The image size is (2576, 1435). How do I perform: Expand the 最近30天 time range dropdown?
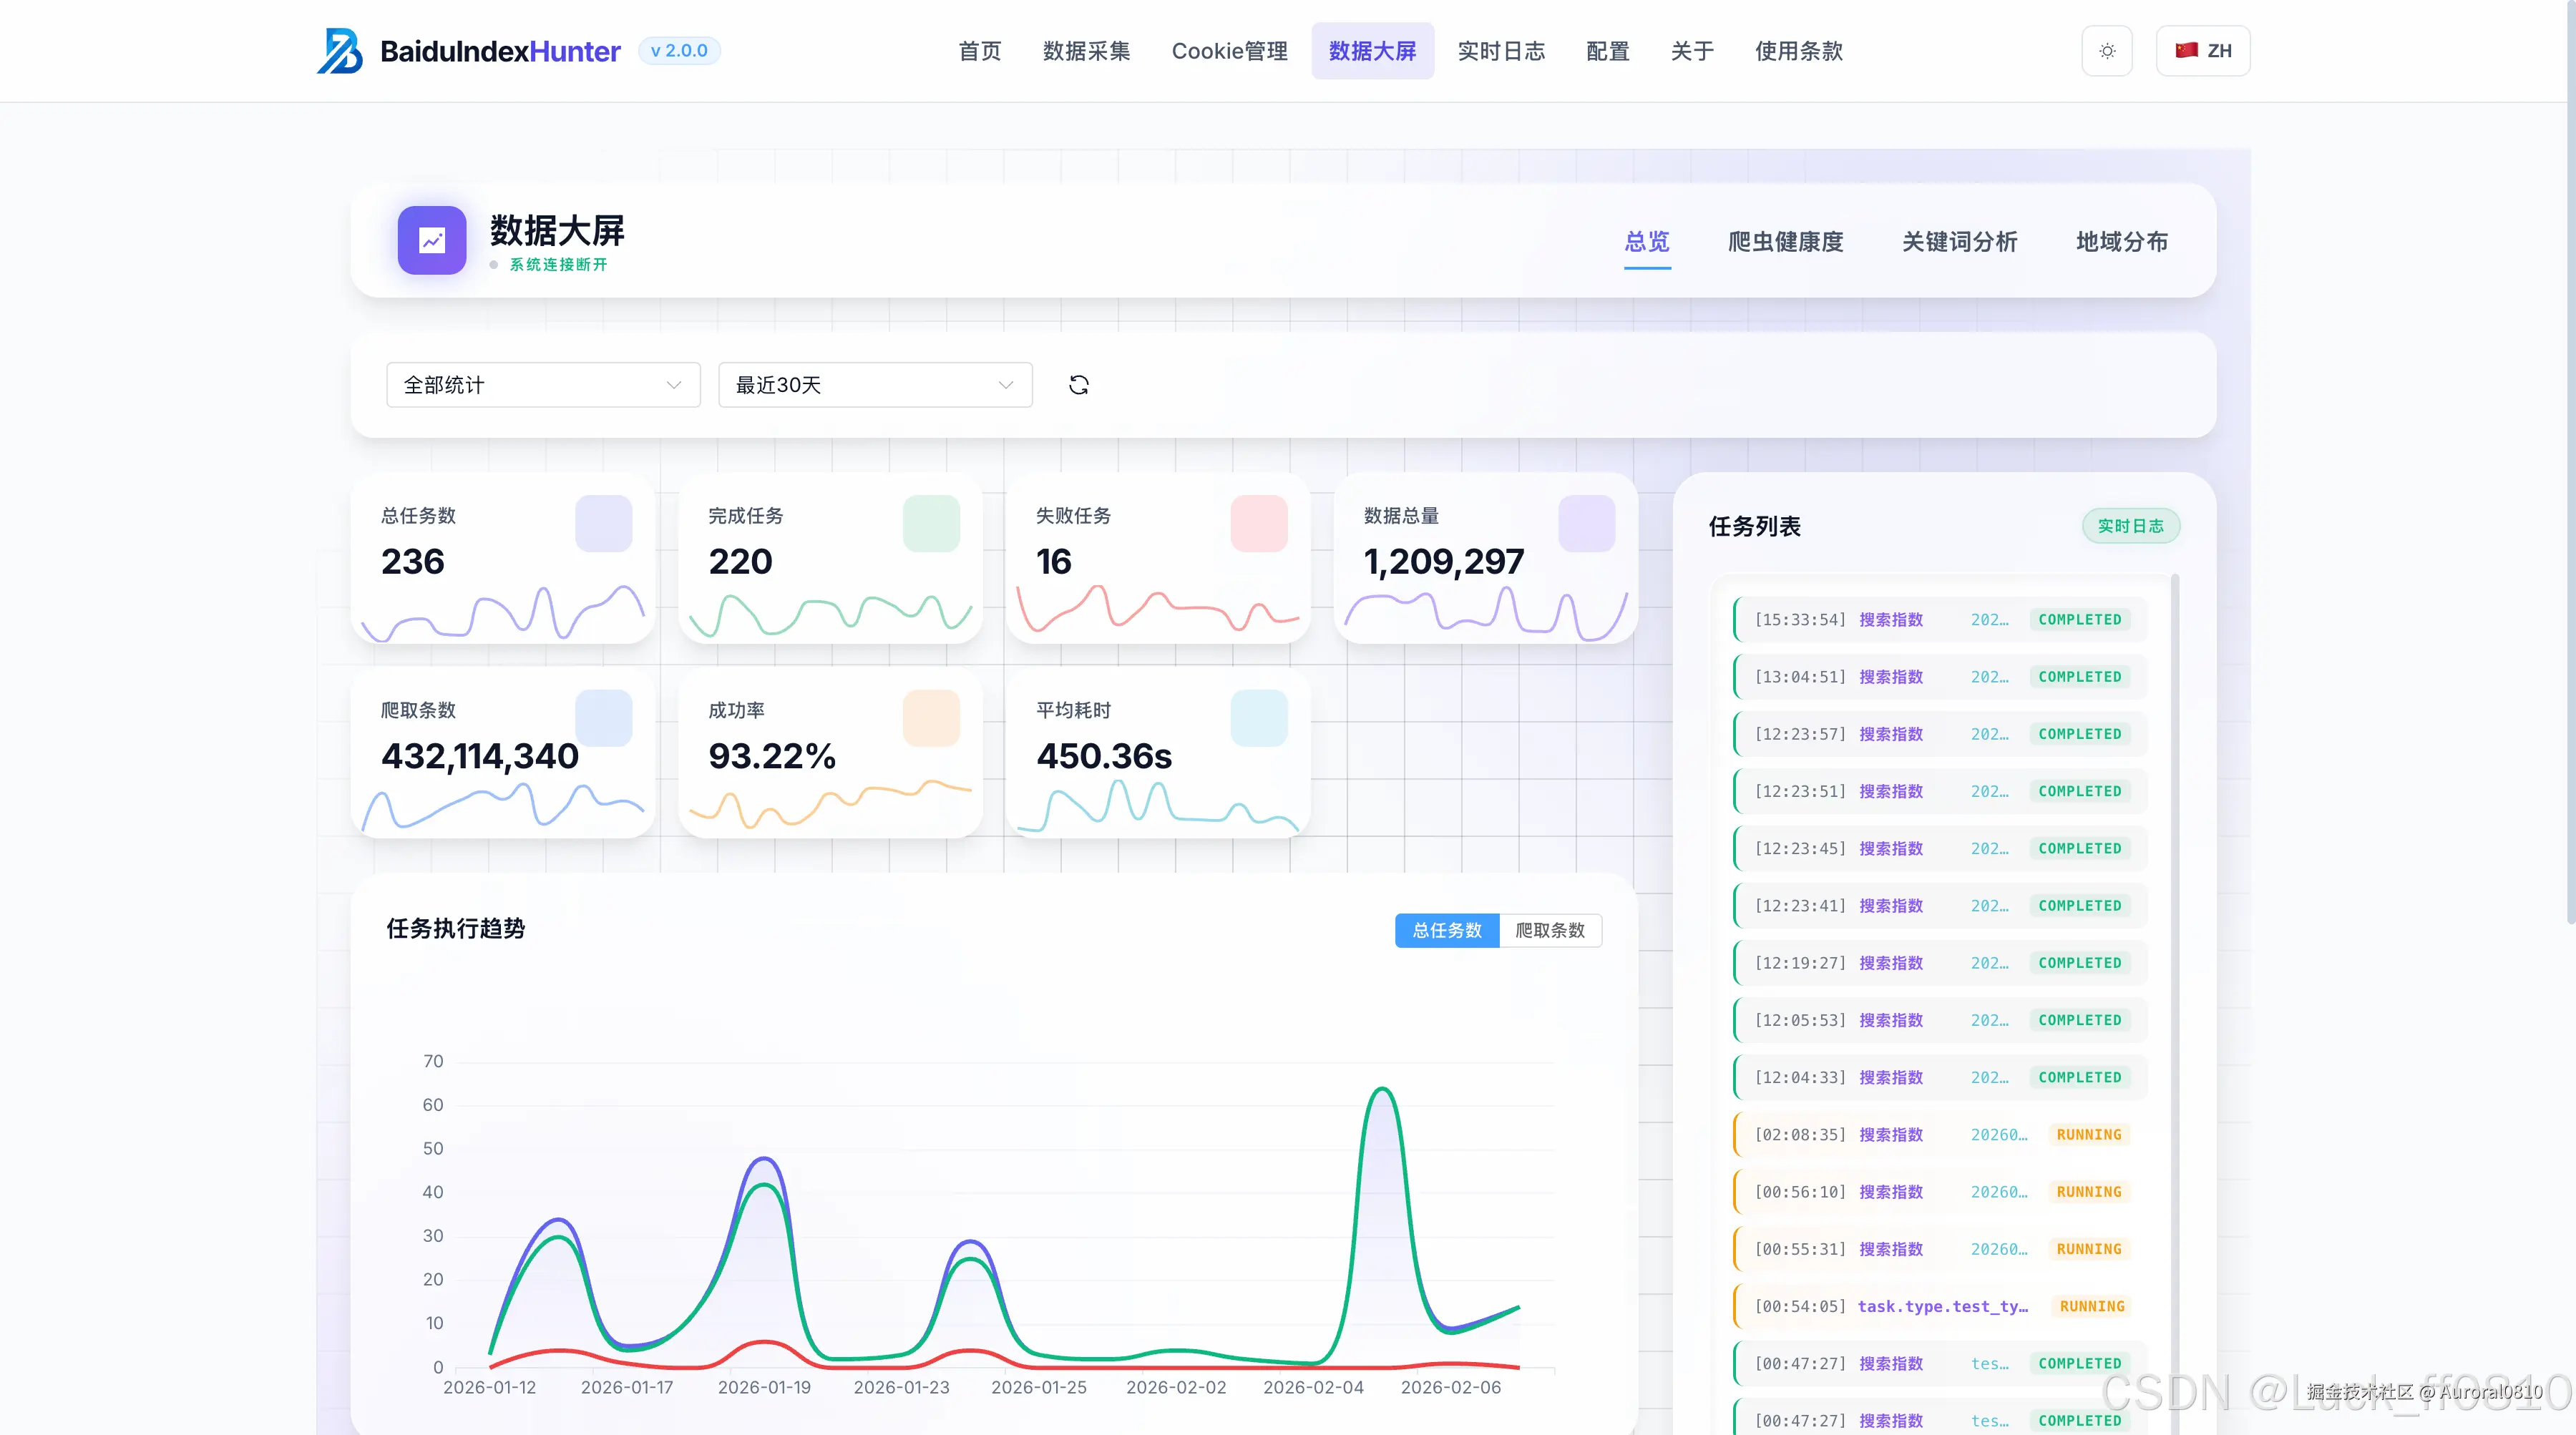click(x=875, y=385)
